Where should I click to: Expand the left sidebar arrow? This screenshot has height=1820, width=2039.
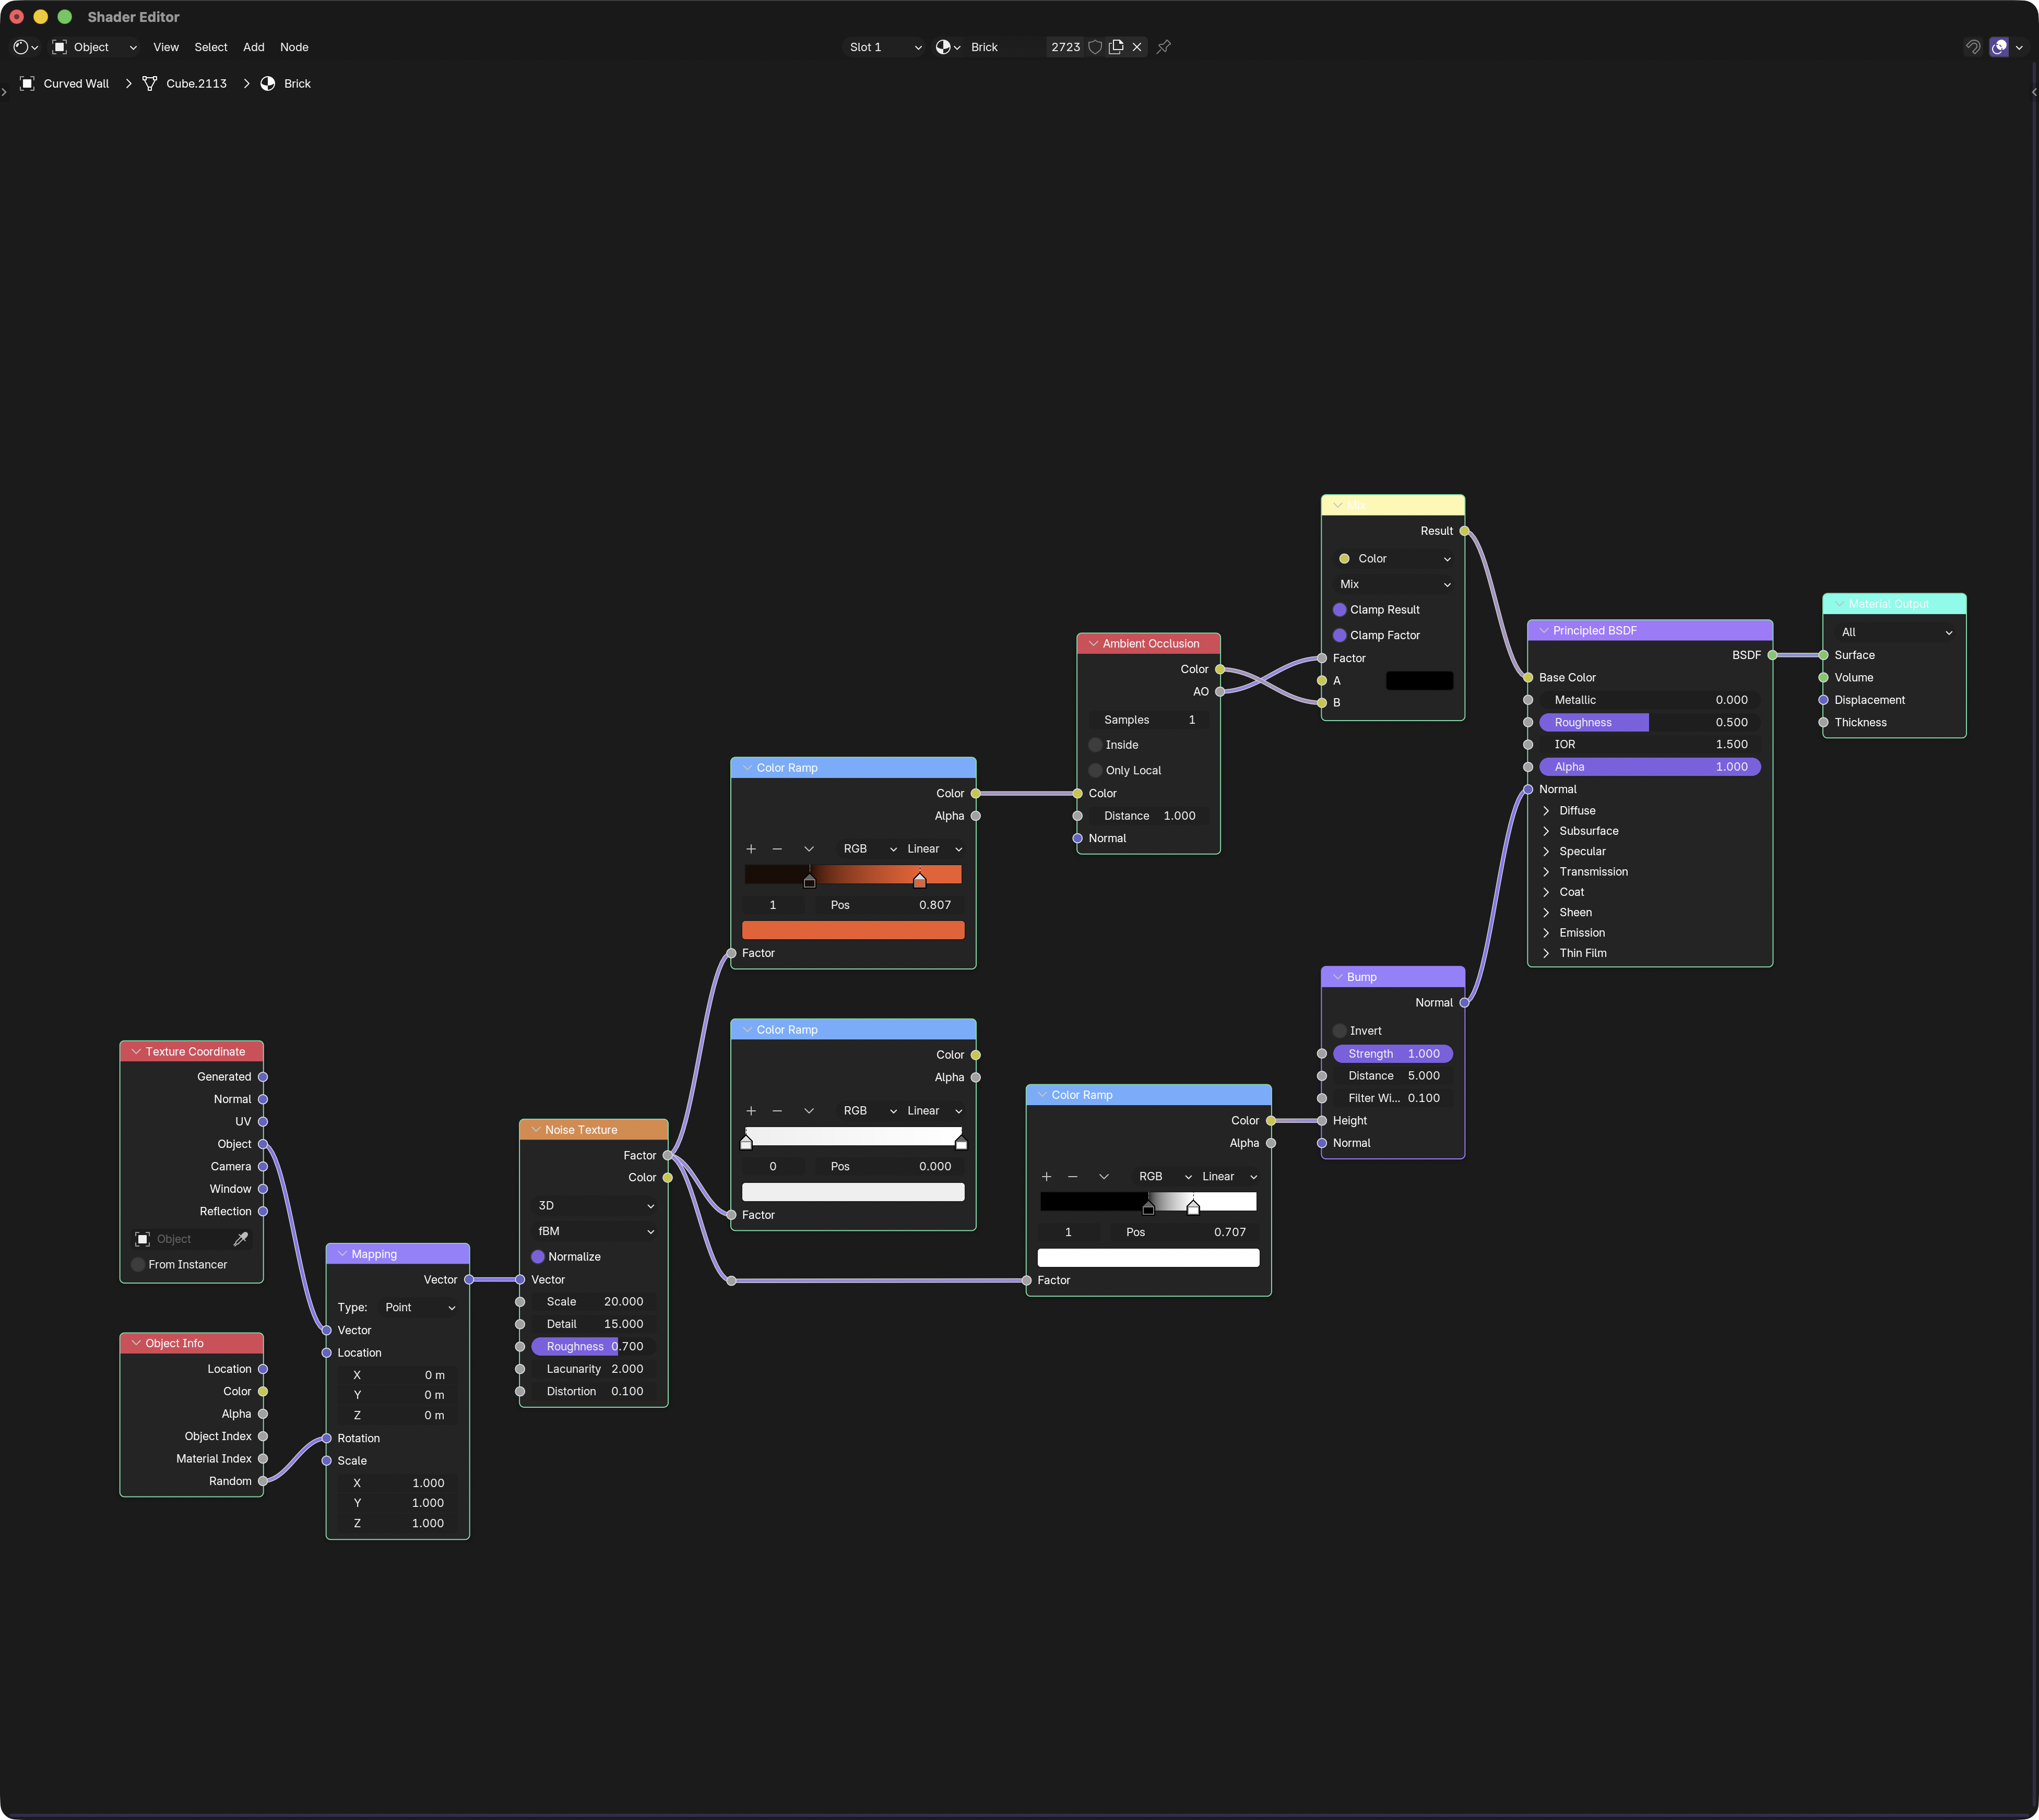[4, 92]
